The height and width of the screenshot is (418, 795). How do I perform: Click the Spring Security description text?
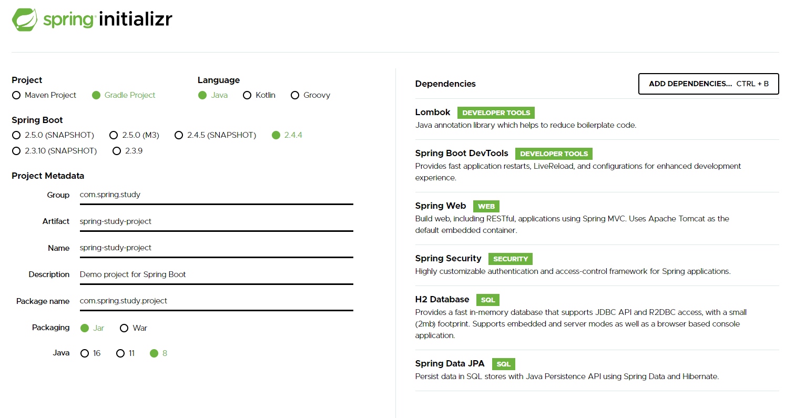[x=573, y=271]
